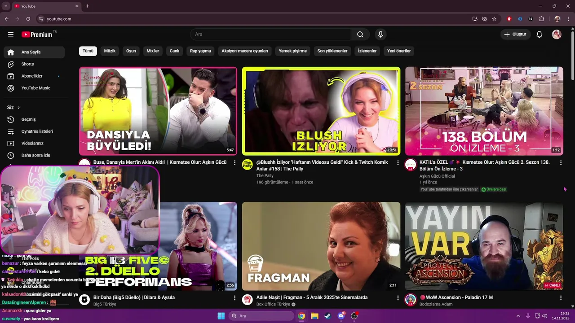575x323 pixels.
Task: Click the Oluştur create button
Action: click(x=516, y=35)
